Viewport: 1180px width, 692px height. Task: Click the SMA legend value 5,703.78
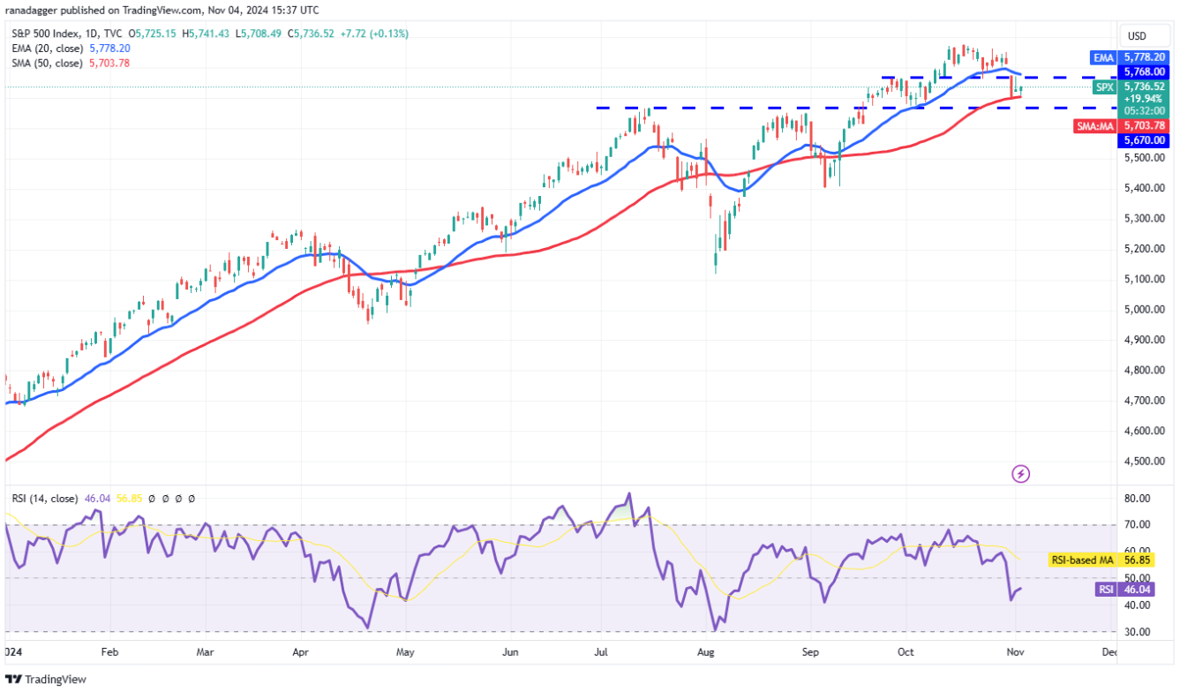(109, 64)
